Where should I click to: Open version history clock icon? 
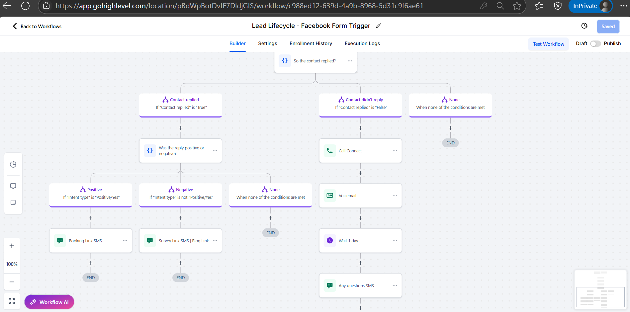coord(585,26)
